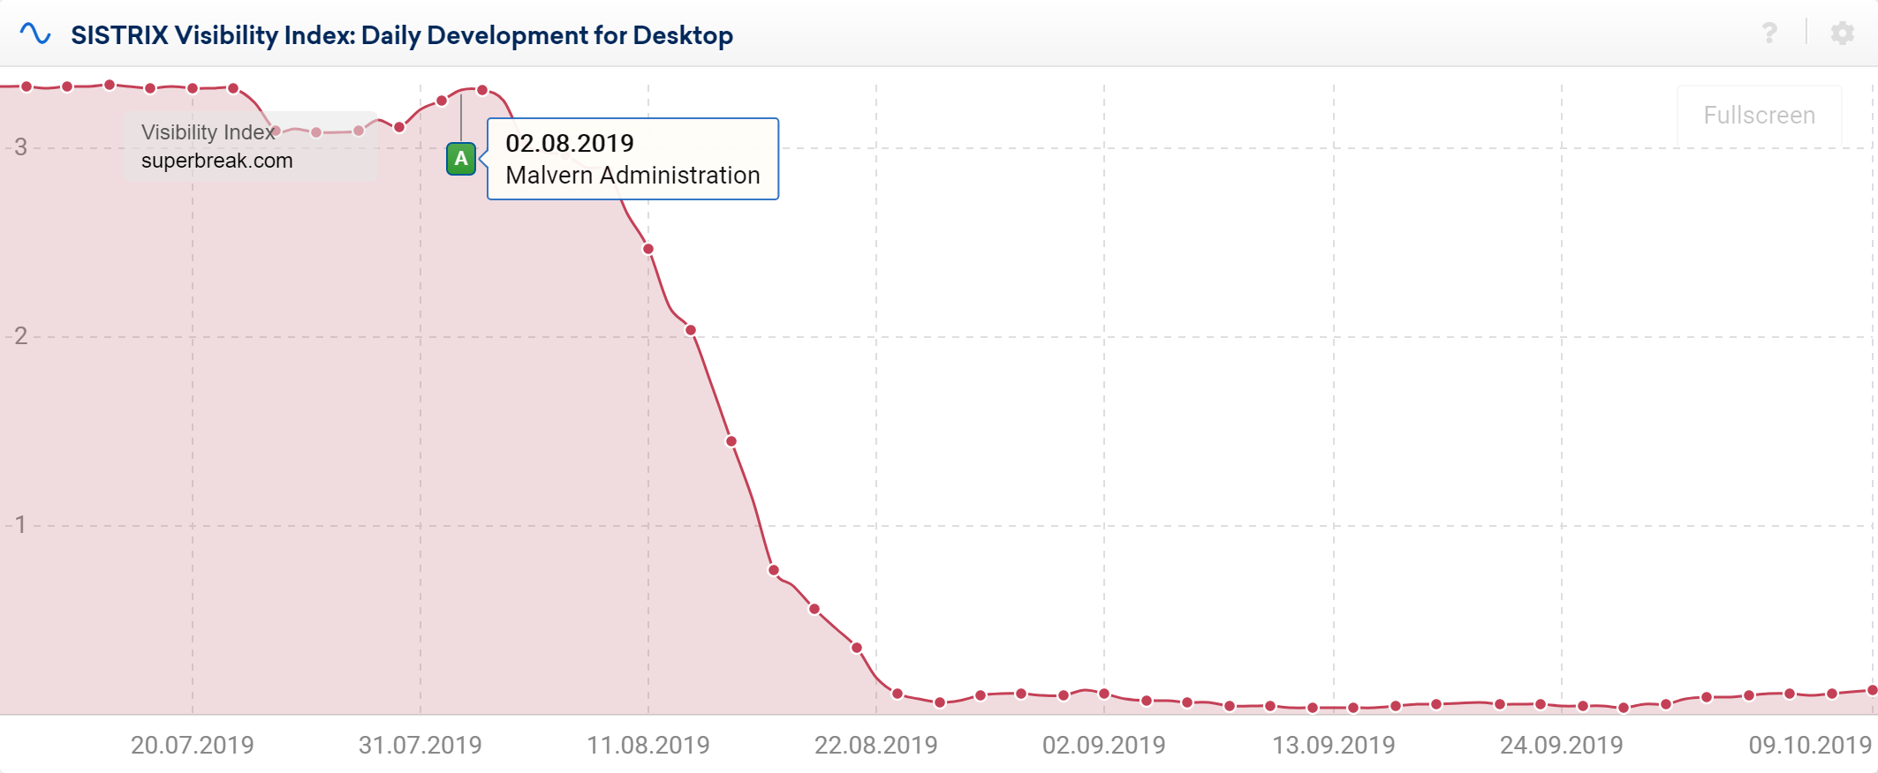Click the 20.07.2019 x-axis date label
This screenshot has height=773, width=1878.
click(193, 746)
